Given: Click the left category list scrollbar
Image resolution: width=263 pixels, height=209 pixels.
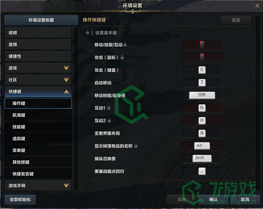Looking at the screenshot, I should pos(76,109).
